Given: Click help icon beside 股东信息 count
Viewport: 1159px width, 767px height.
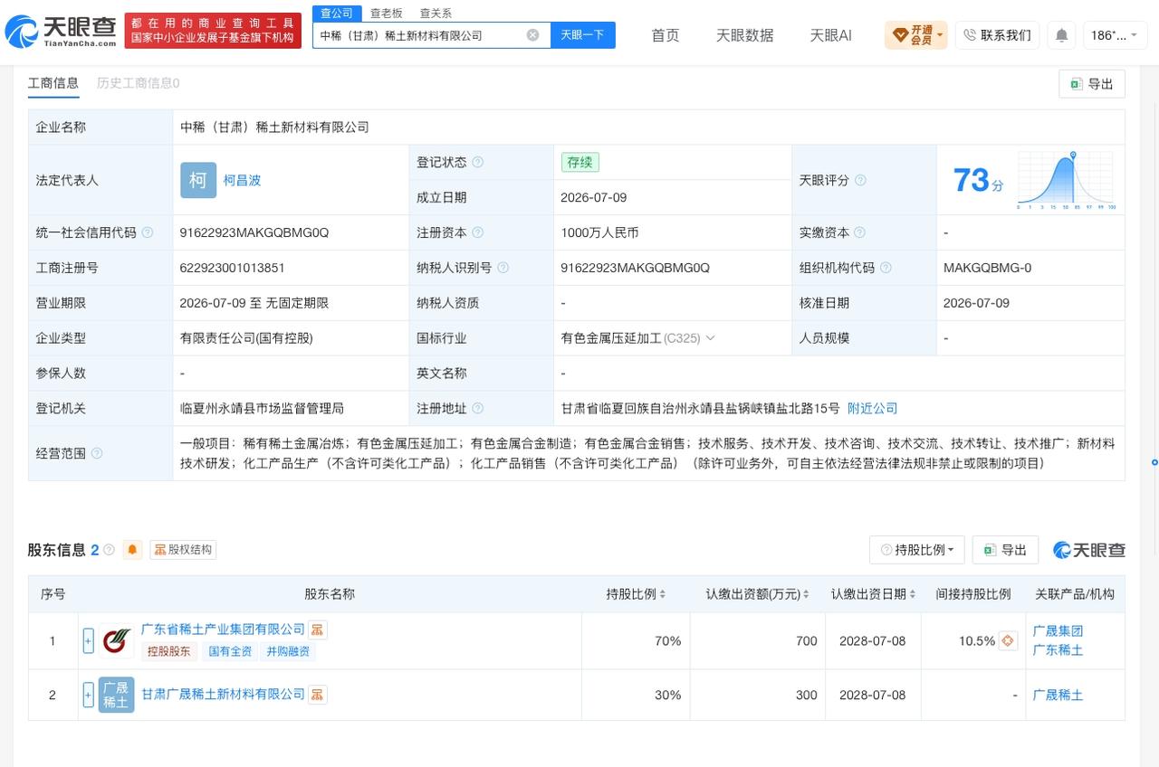Looking at the screenshot, I should [x=110, y=550].
